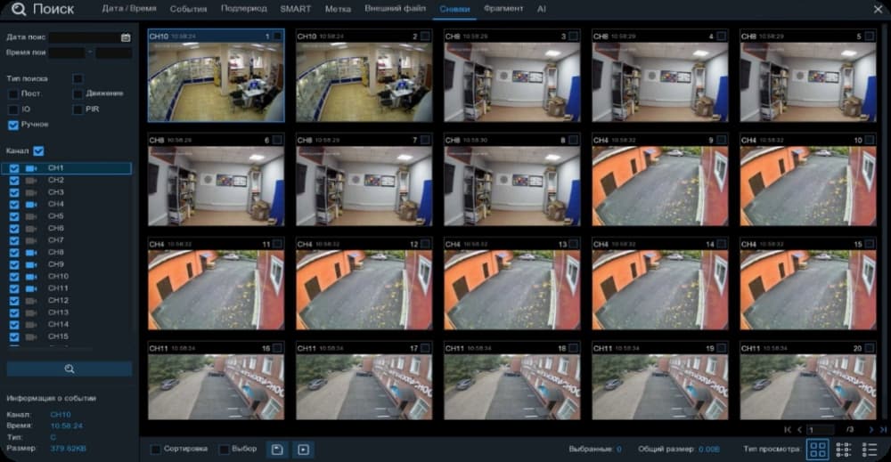Open the Фрагмент tab
The image size is (891, 462).
pos(503,9)
